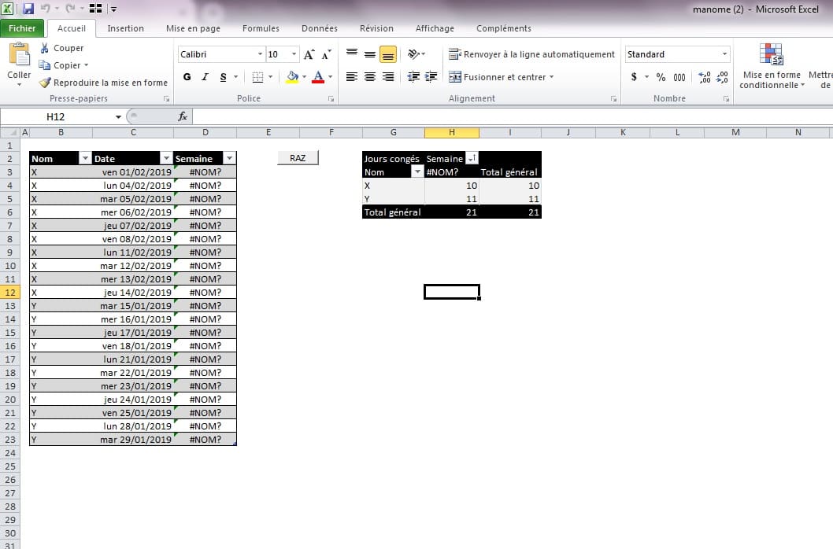
Task: Switch to the Affichage tab
Action: click(435, 28)
